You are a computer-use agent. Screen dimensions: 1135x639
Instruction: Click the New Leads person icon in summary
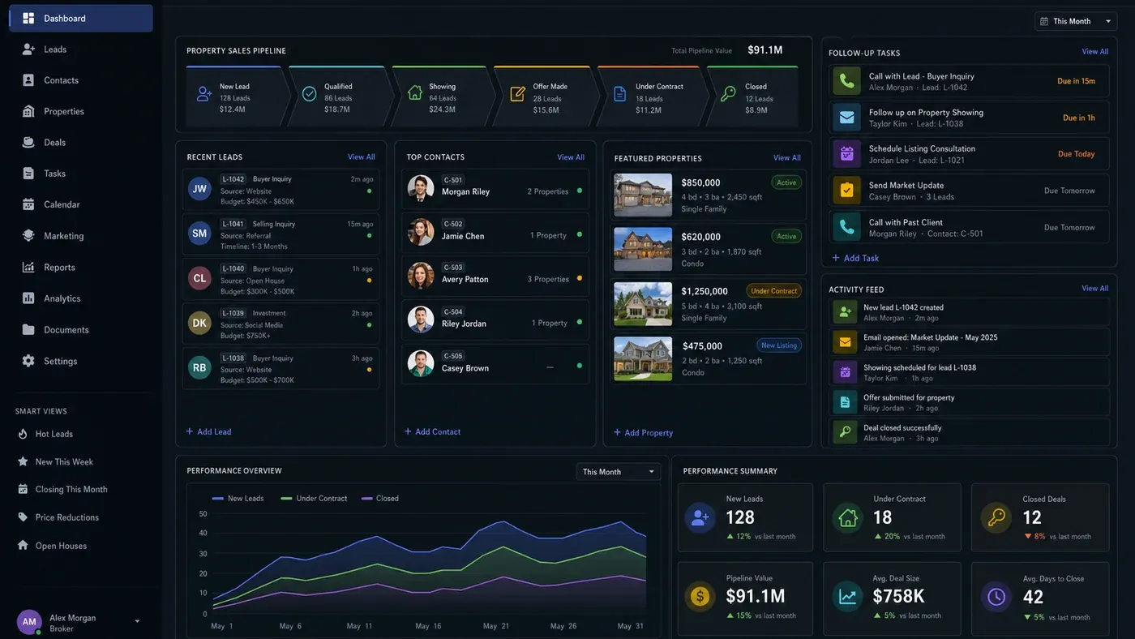700,518
